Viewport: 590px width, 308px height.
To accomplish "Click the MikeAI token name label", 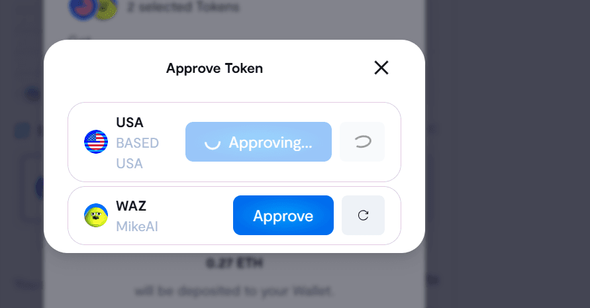I will (x=137, y=227).
